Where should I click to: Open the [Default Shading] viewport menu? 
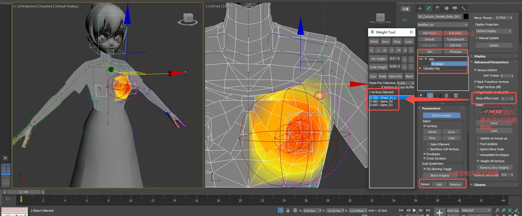pyautogui.click(x=67, y=6)
